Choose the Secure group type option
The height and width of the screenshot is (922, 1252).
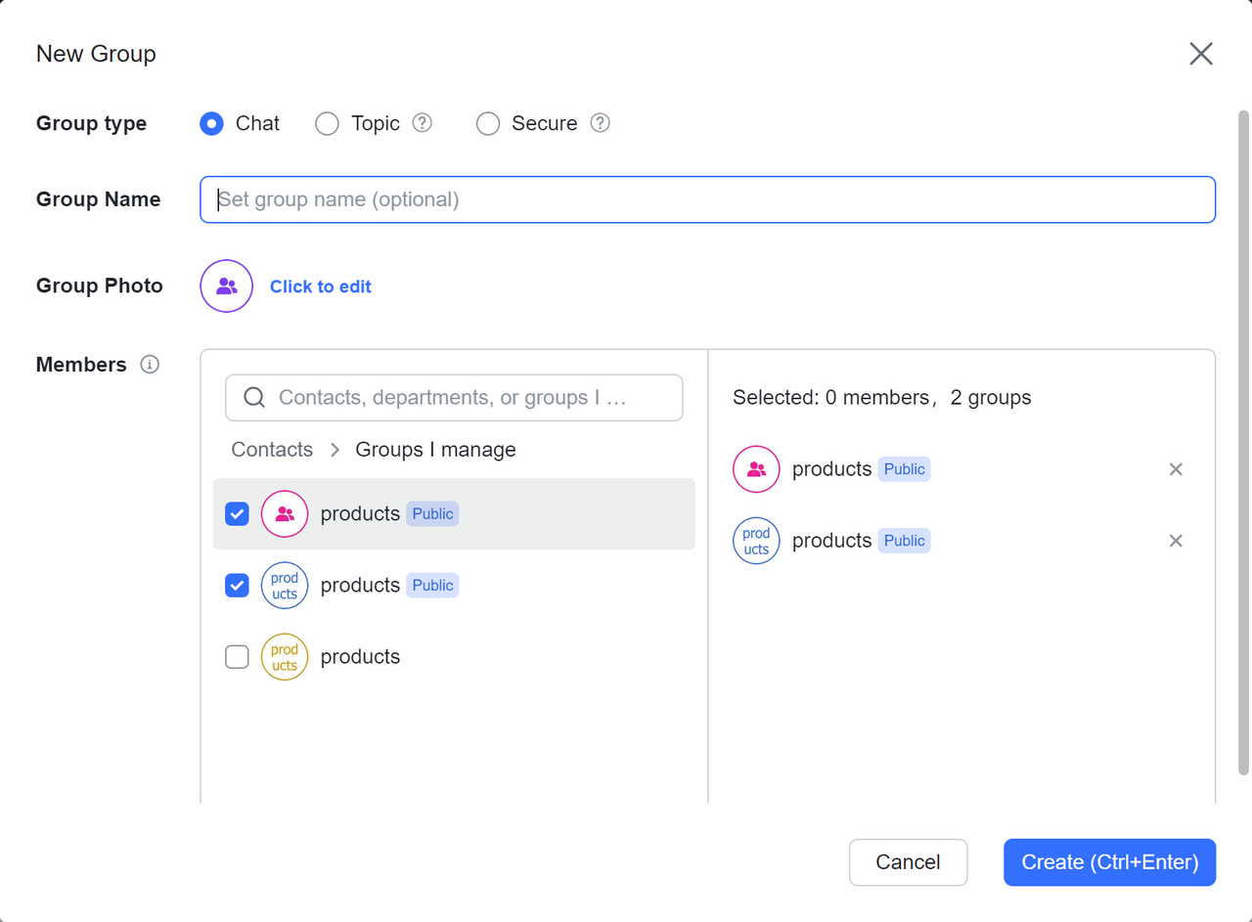click(x=488, y=123)
